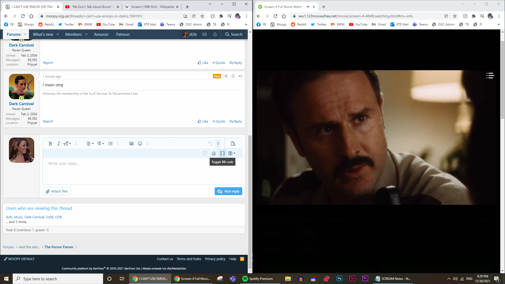505x284 pixels.
Task: Click the undo button in editor
Action: (210, 144)
